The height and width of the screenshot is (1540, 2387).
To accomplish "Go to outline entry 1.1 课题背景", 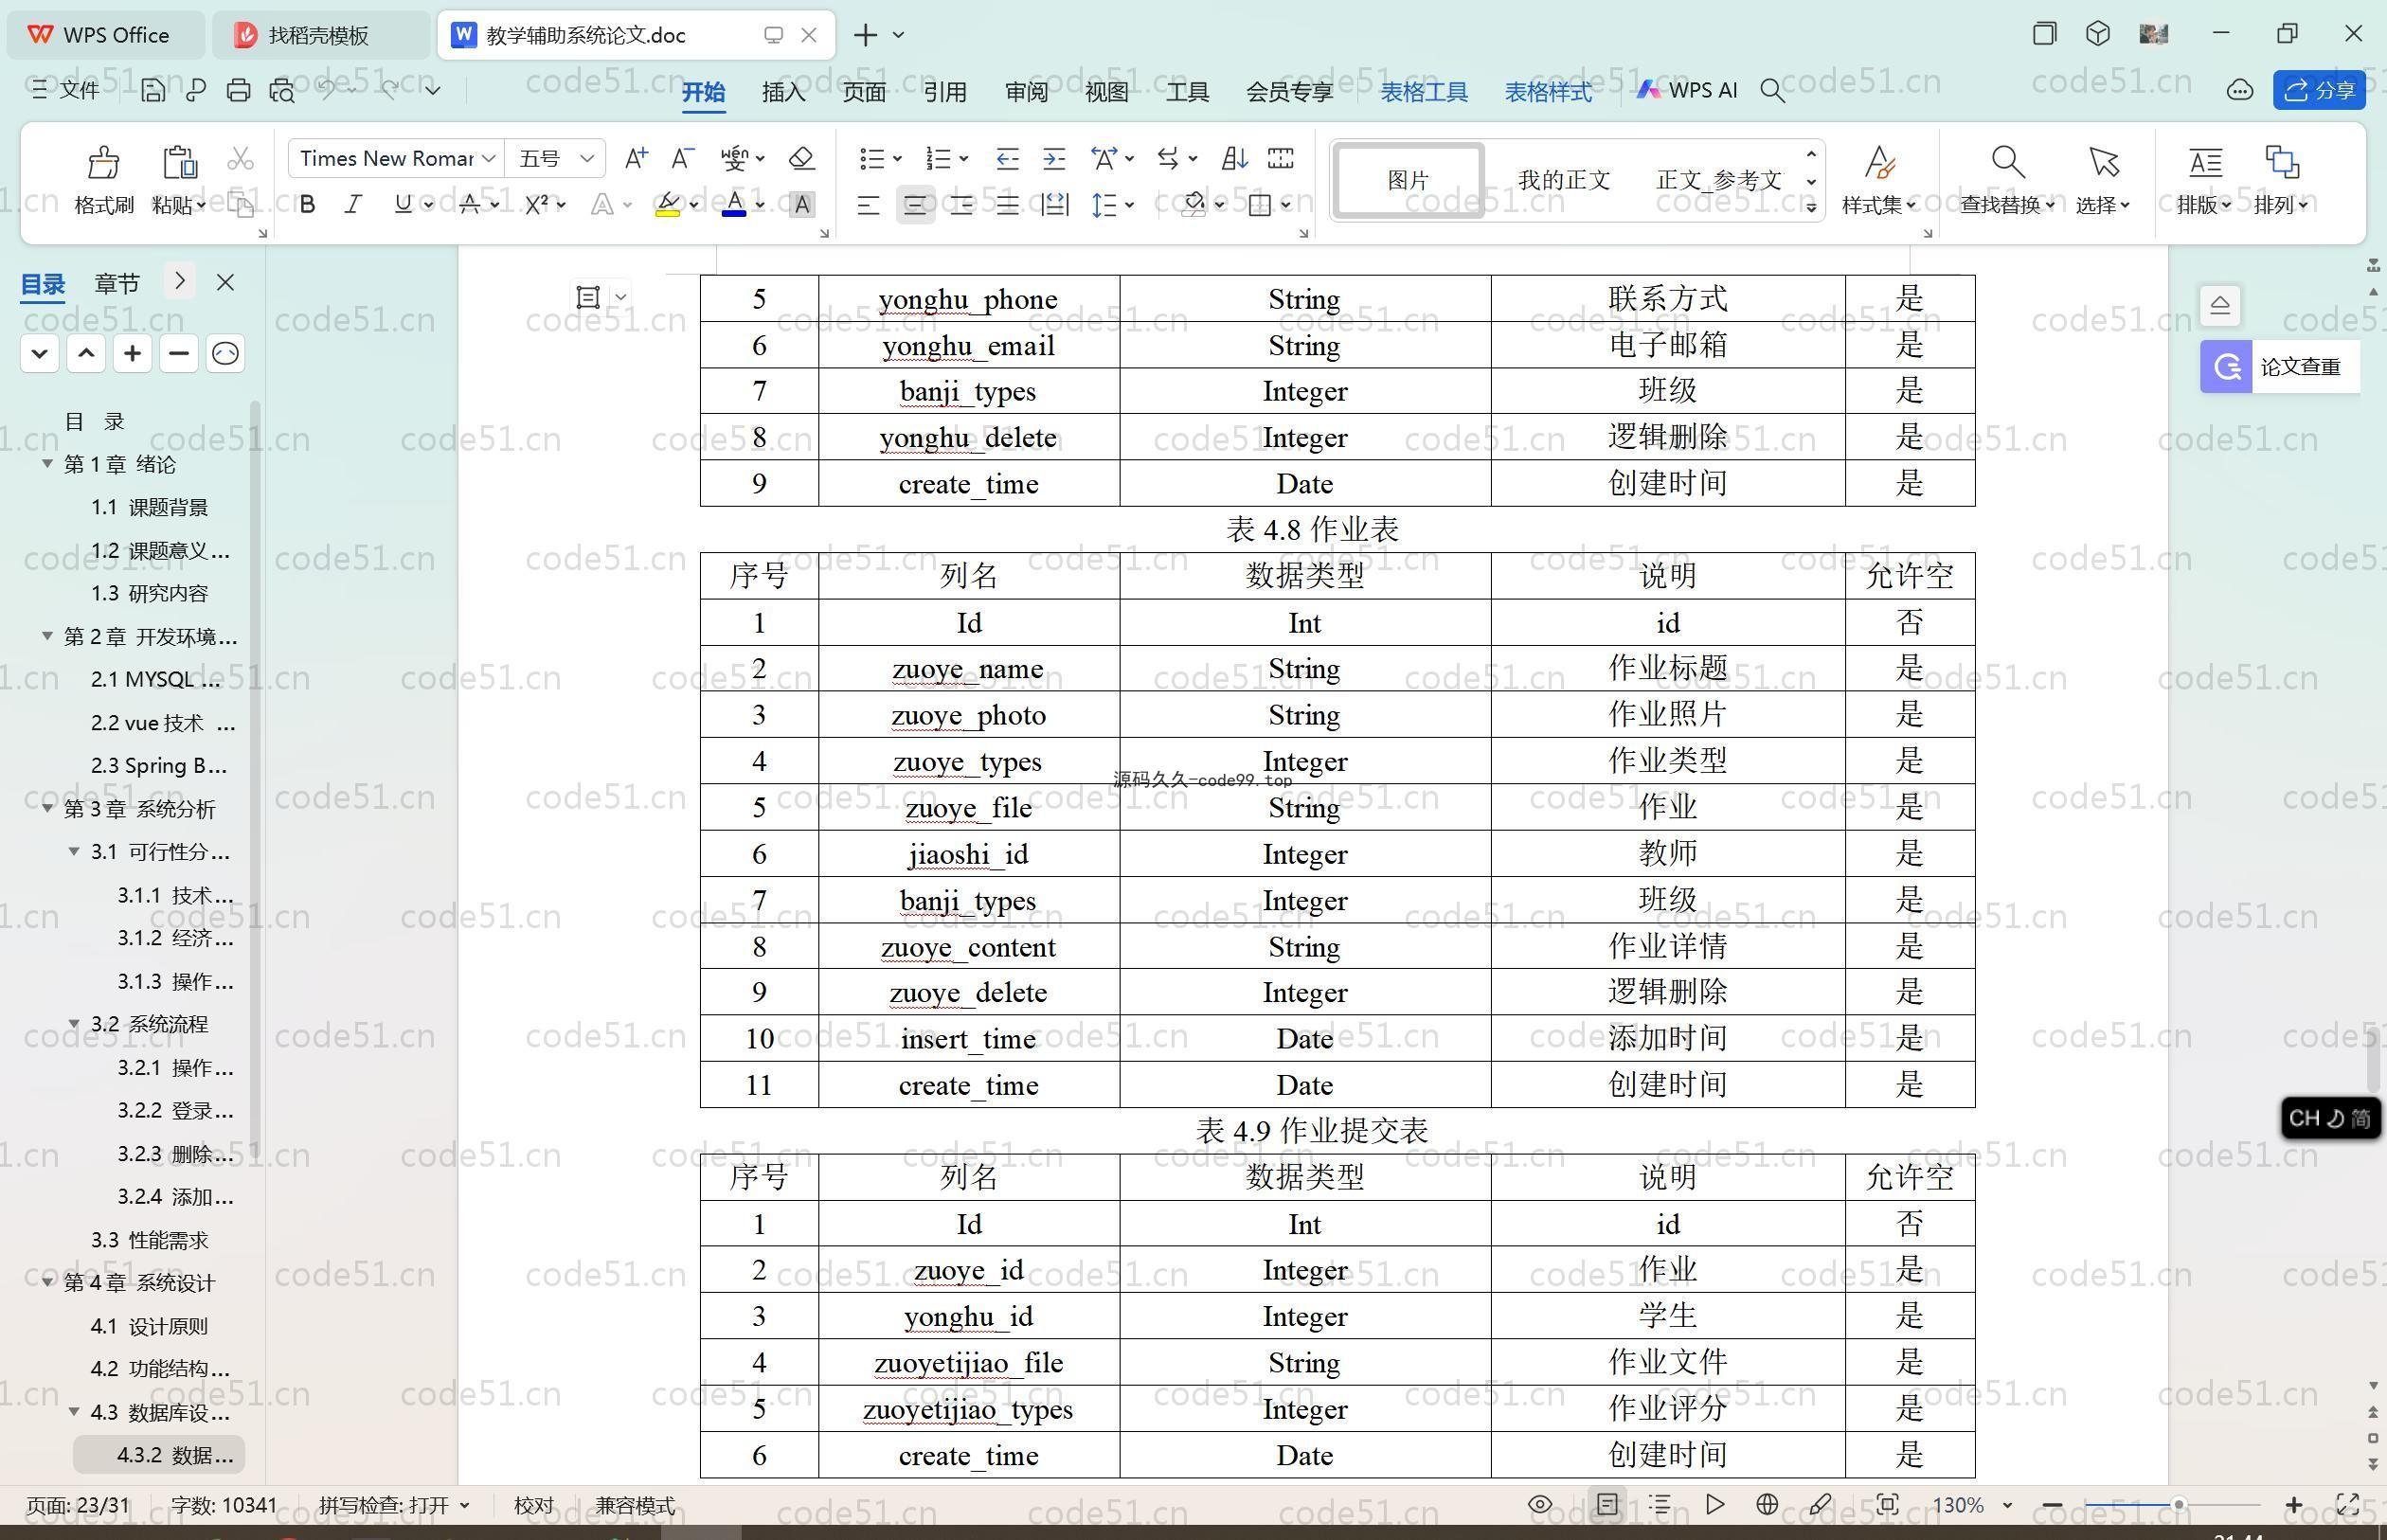I will click(149, 507).
